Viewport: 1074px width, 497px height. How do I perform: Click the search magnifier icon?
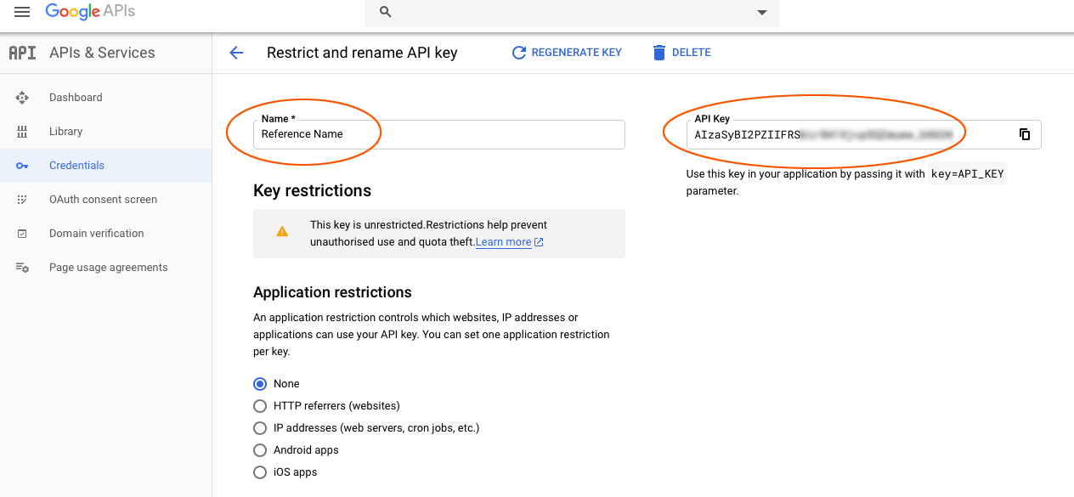(x=386, y=12)
